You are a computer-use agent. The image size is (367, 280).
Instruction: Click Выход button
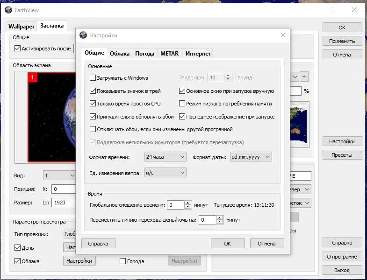[342, 270]
